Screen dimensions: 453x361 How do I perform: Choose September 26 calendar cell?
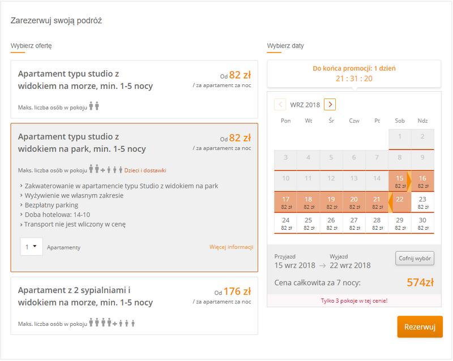331,224
